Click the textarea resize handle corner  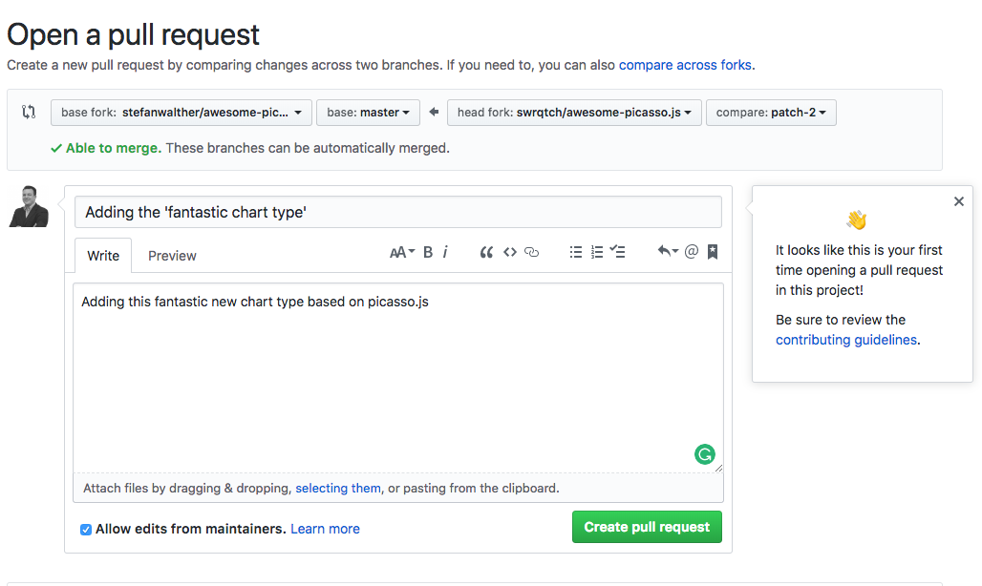point(718,468)
